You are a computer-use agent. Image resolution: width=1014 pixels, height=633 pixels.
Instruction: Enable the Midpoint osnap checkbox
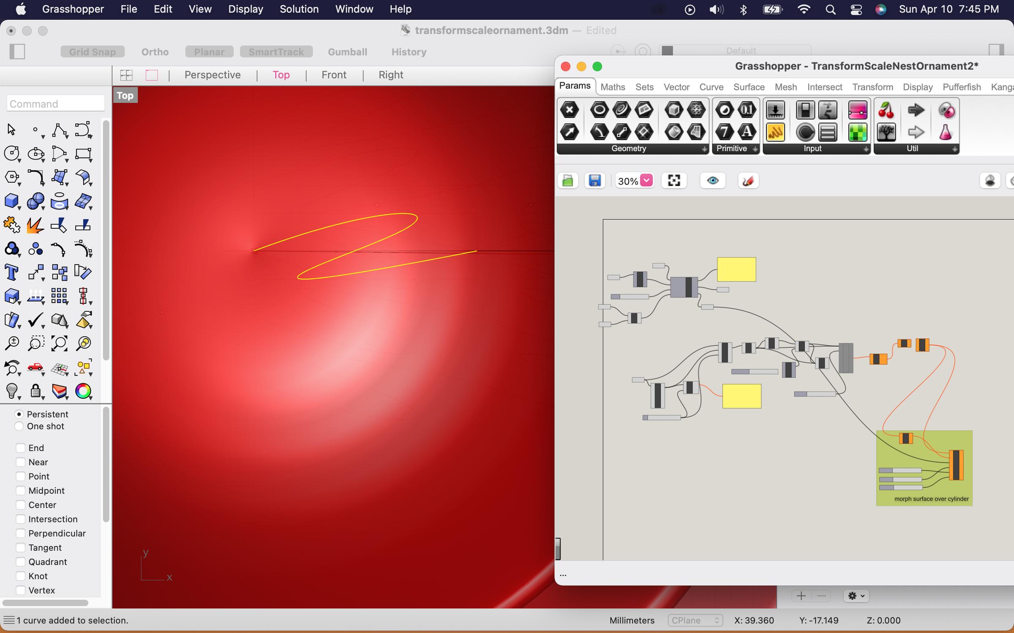tap(20, 490)
